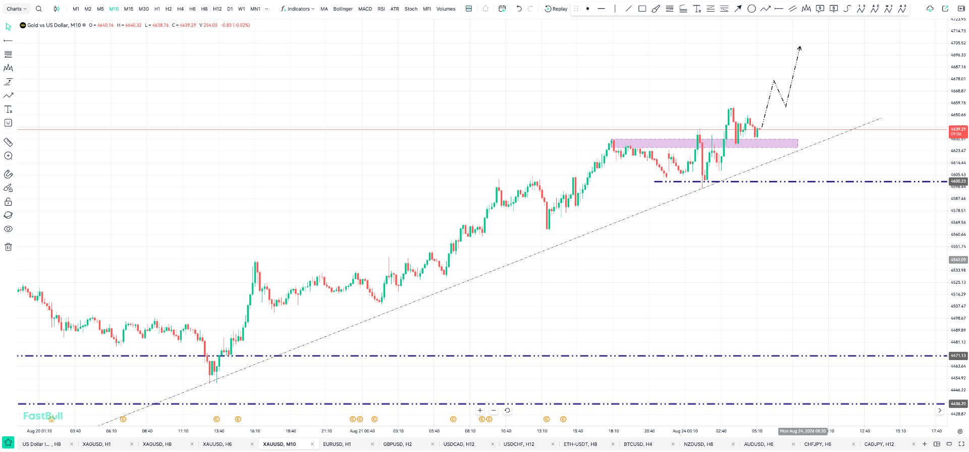Select the brush drawing tool

pyautogui.click(x=656, y=9)
